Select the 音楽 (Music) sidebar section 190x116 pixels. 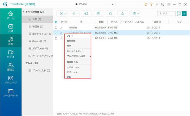click(x=11, y=41)
